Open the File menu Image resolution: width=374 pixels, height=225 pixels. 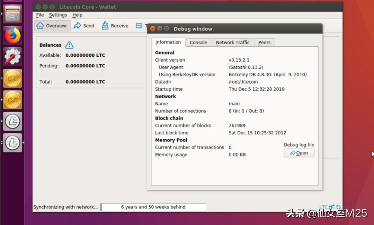click(x=40, y=15)
